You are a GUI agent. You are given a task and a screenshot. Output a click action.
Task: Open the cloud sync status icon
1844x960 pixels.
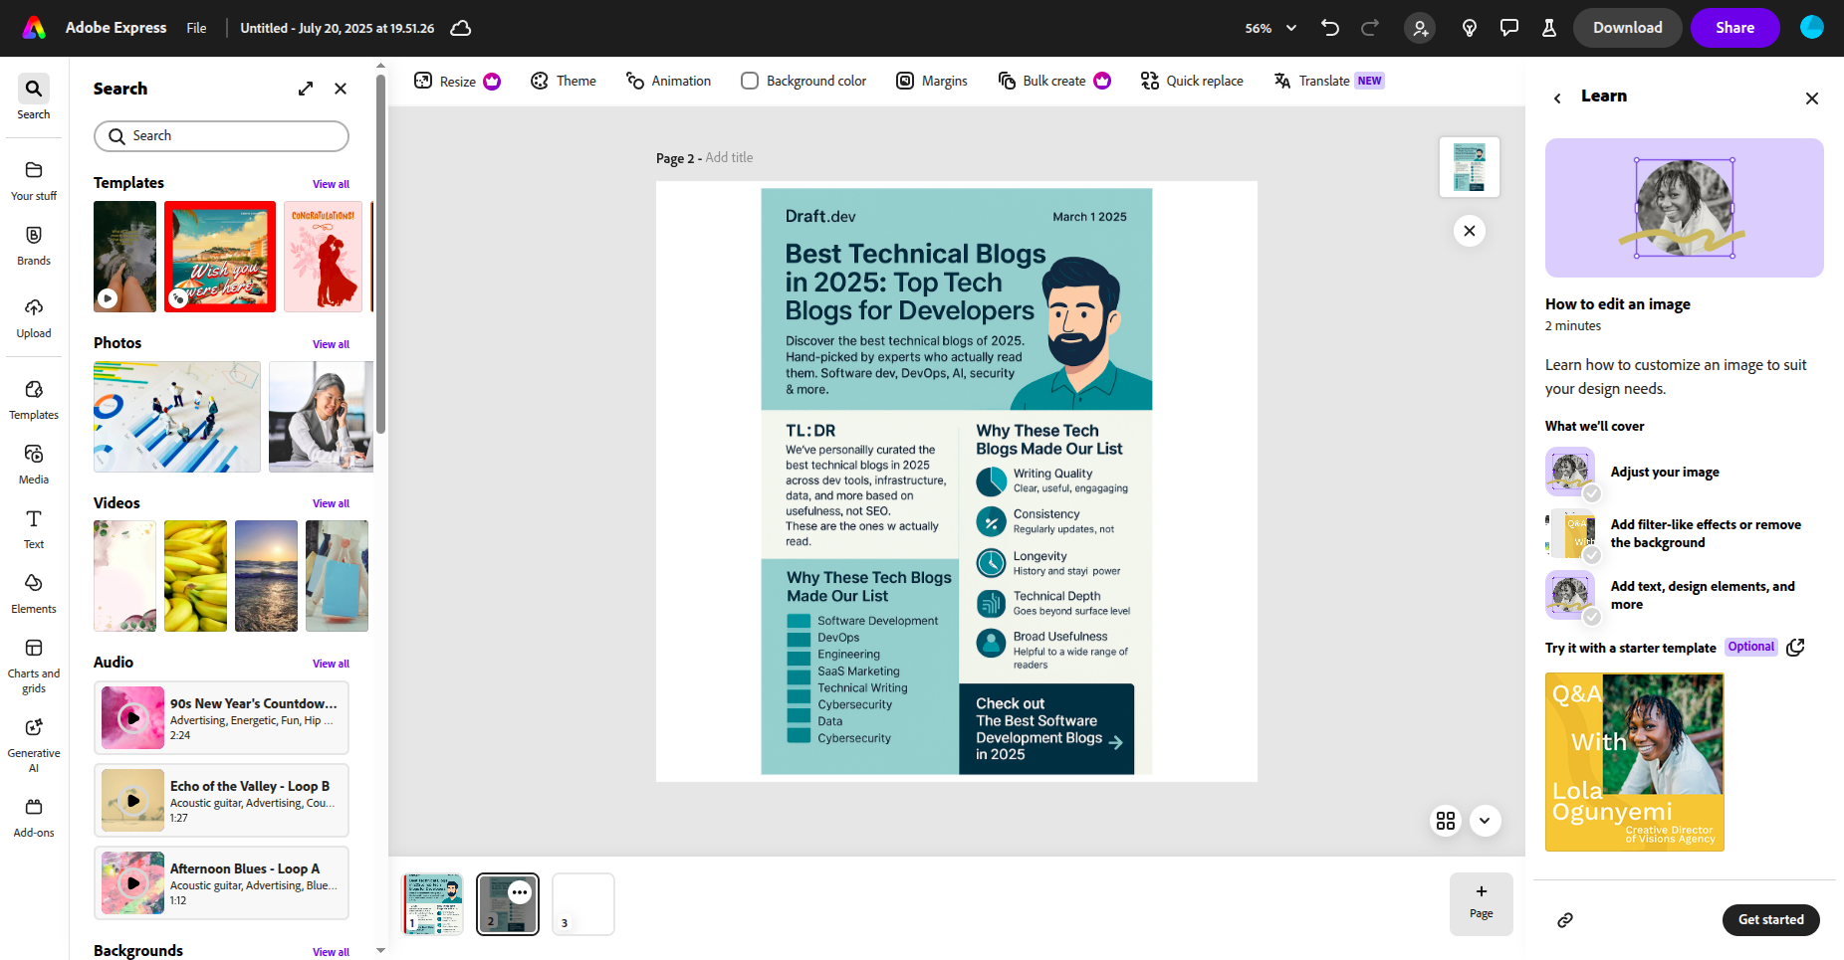[x=461, y=28]
